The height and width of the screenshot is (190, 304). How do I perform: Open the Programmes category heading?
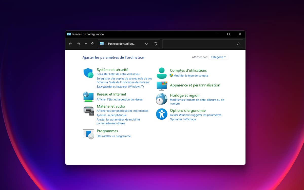tap(107, 131)
